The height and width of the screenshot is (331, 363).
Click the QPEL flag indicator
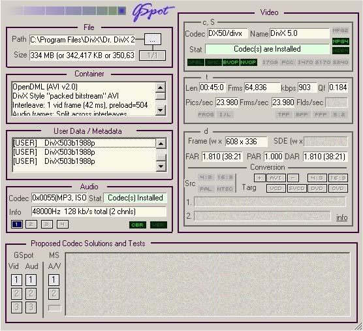pyautogui.click(x=196, y=62)
